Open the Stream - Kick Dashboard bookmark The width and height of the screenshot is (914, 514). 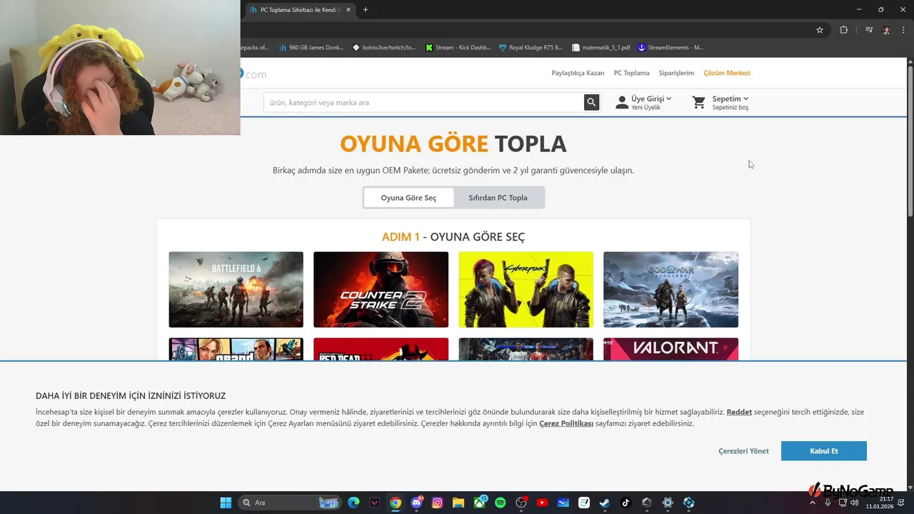pyautogui.click(x=458, y=48)
